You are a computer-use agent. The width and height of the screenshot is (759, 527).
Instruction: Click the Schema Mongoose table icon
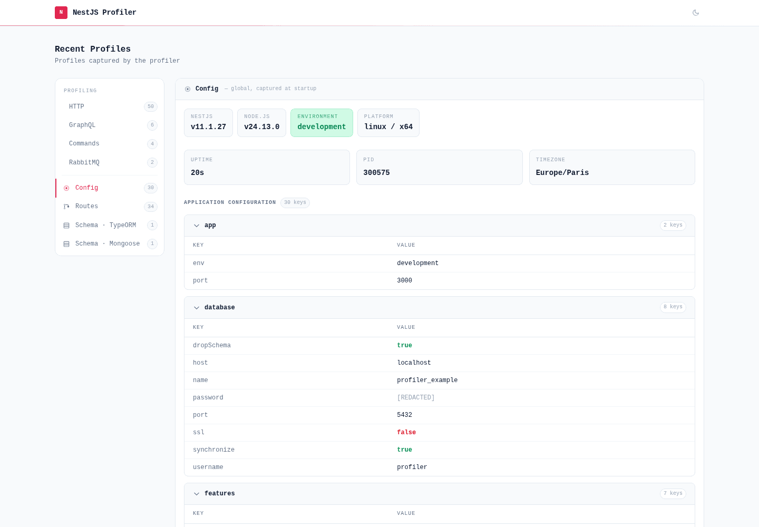tap(66, 244)
